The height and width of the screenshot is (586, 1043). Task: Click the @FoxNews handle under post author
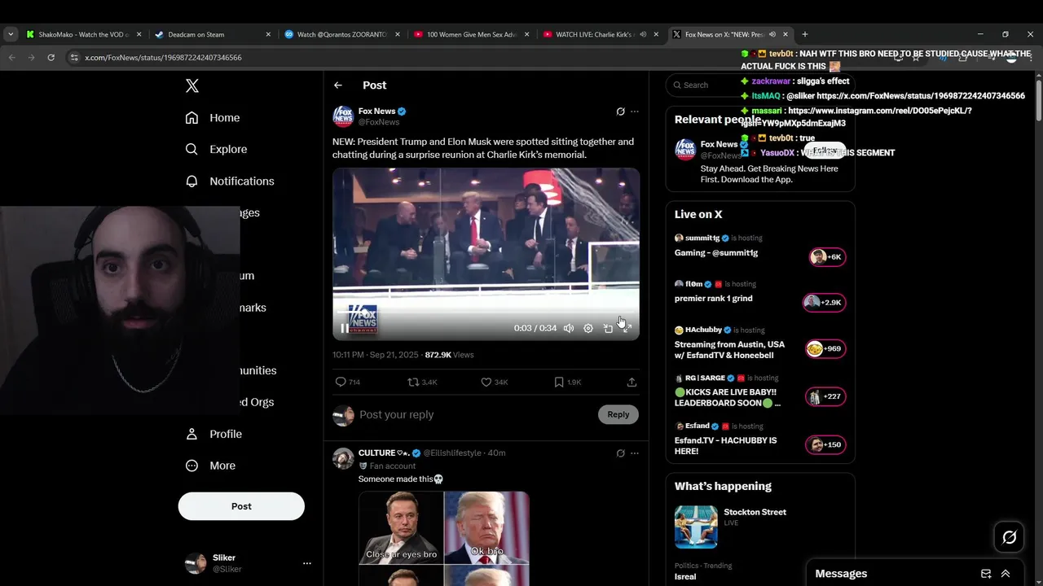tap(379, 122)
